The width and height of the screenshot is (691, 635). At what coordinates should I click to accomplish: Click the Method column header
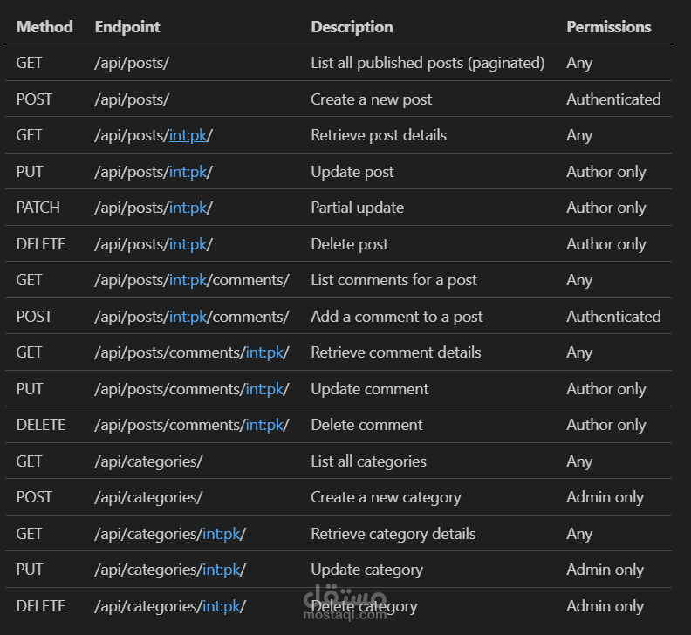[44, 27]
